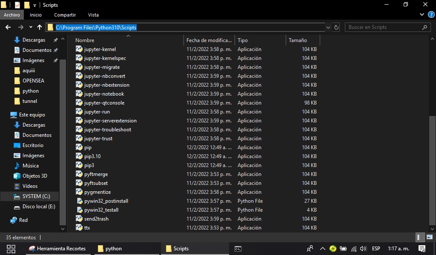Select the ttx application icon
This screenshot has height=255, width=436.
pos(79,227)
